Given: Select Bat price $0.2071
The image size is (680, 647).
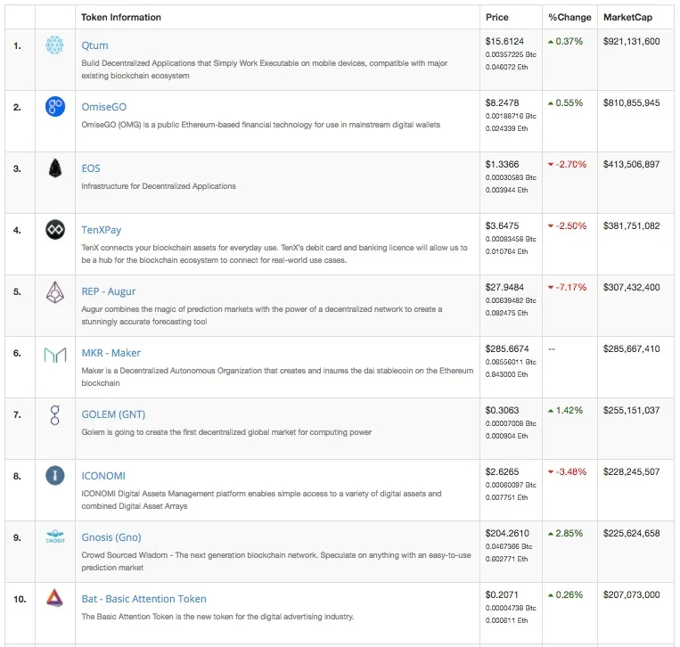Looking at the screenshot, I should point(502,595).
